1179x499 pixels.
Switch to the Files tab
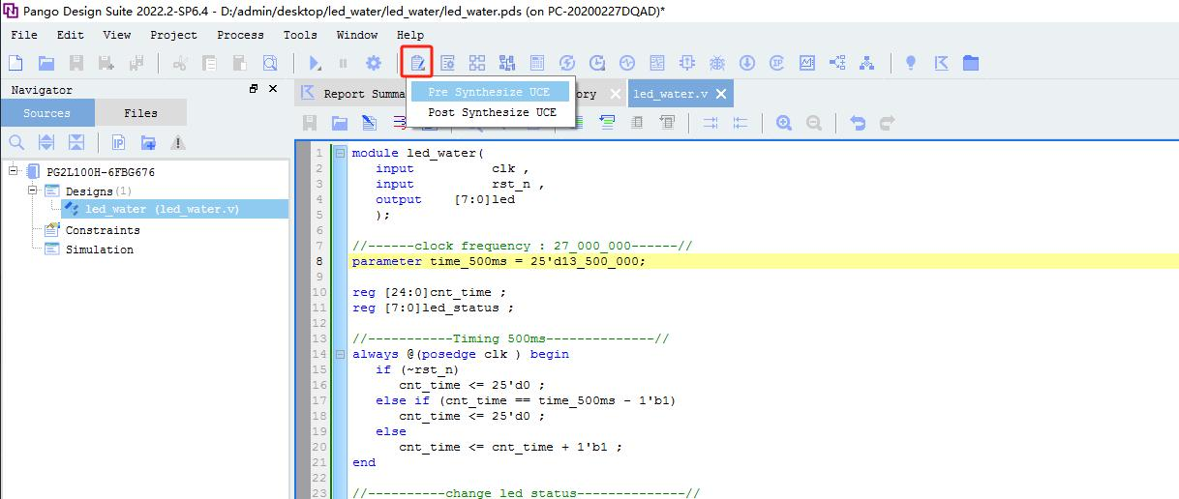(x=140, y=113)
